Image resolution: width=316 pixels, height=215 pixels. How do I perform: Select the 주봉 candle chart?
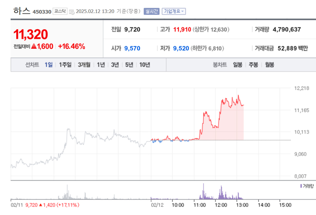pos(253,64)
